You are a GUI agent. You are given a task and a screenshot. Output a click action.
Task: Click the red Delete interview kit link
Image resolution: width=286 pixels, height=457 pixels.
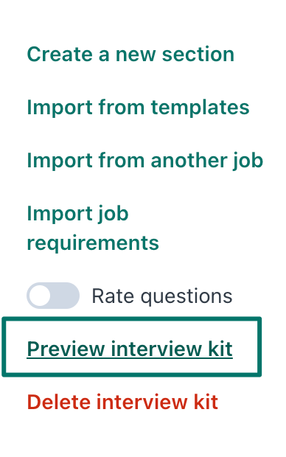pyautogui.click(x=122, y=402)
